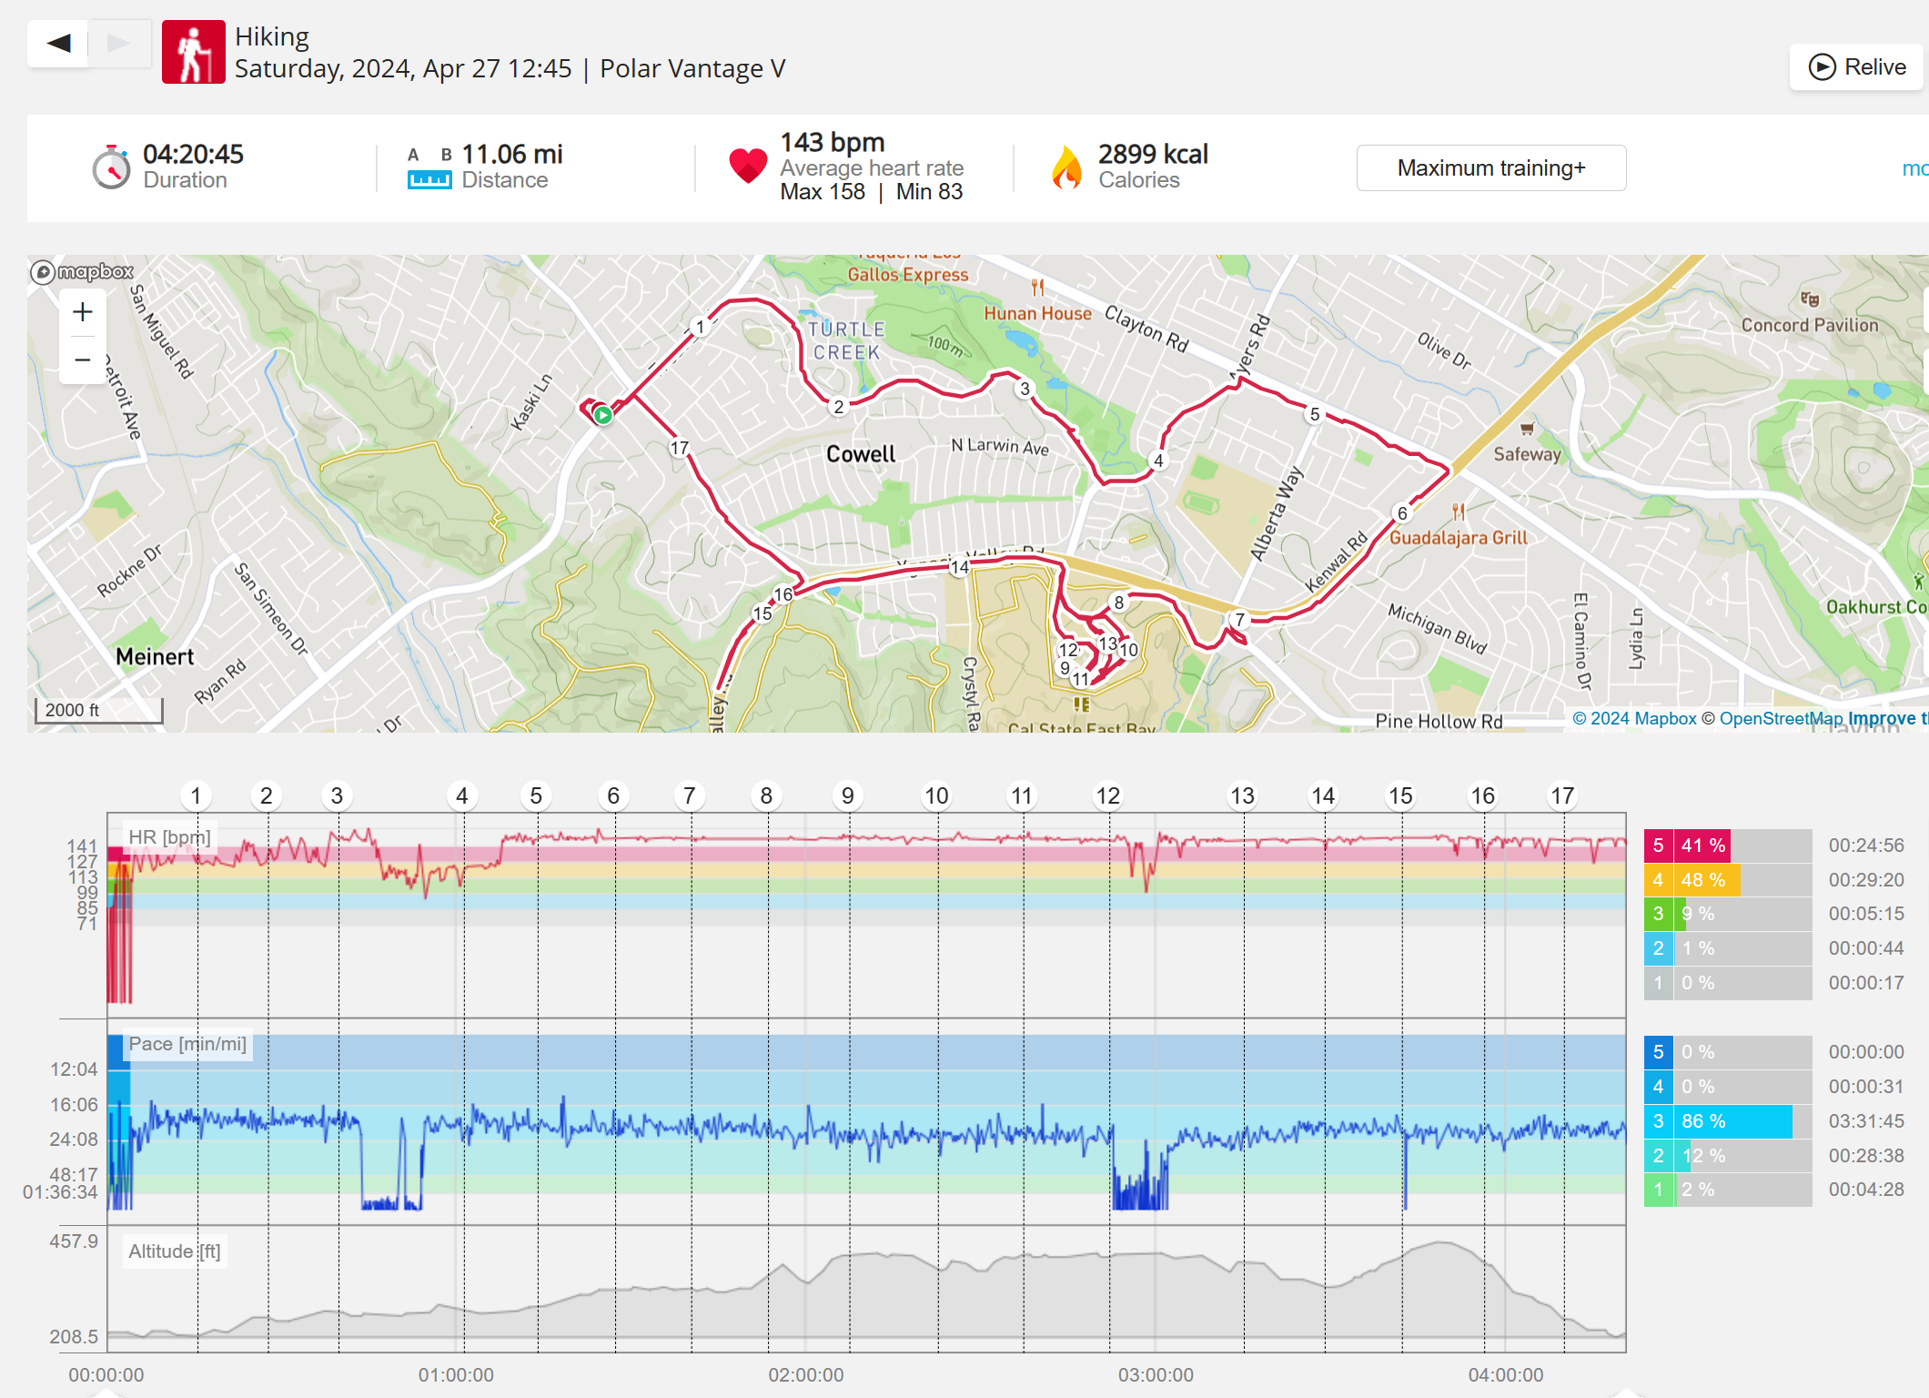Click the Mapbox logo
1929x1398 pixels.
(x=82, y=271)
